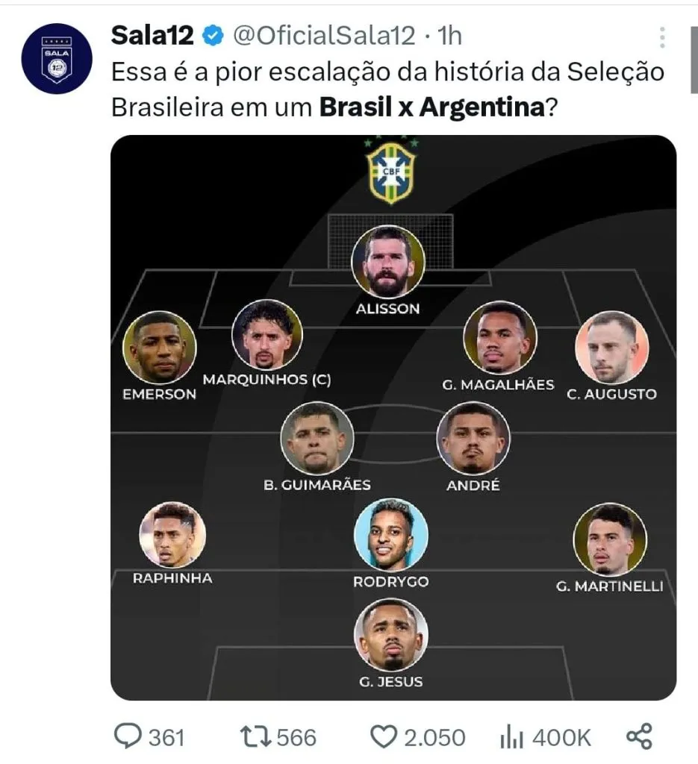Click the Sala12 profile avatar
Screen dimensions: 698x764
point(56,58)
